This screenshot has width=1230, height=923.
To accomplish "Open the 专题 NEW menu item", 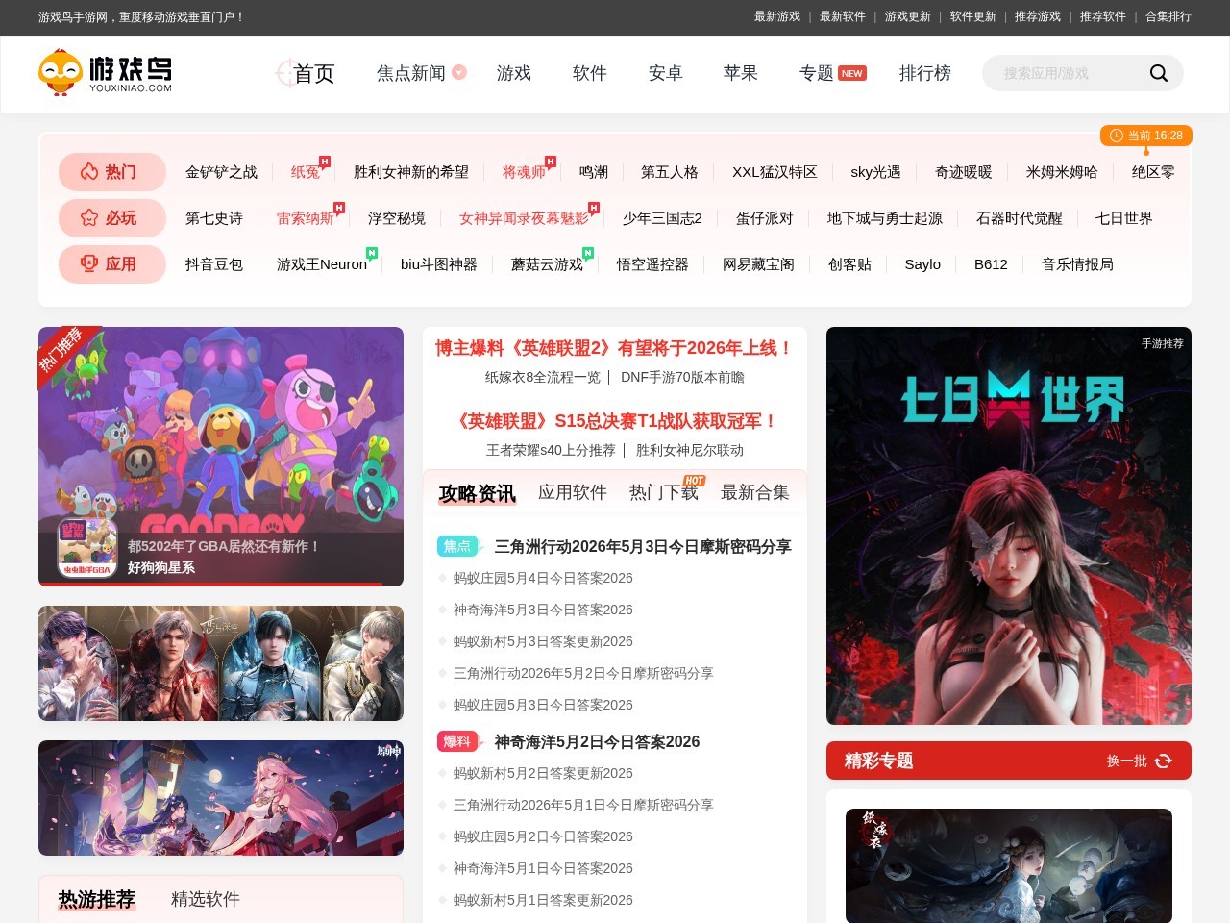I will (x=832, y=73).
